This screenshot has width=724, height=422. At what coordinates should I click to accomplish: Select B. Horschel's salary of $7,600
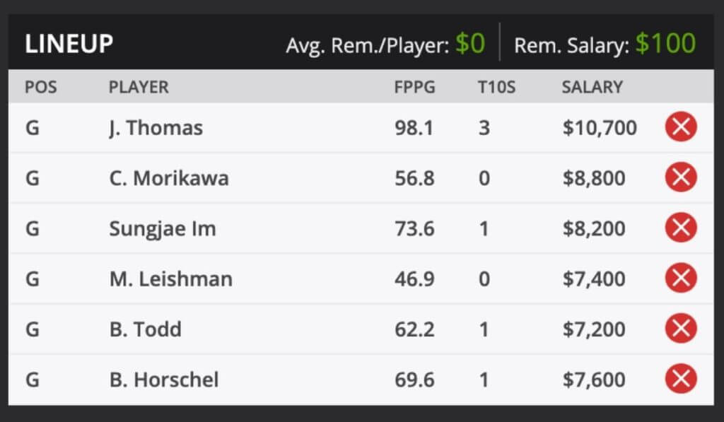click(595, 380)
